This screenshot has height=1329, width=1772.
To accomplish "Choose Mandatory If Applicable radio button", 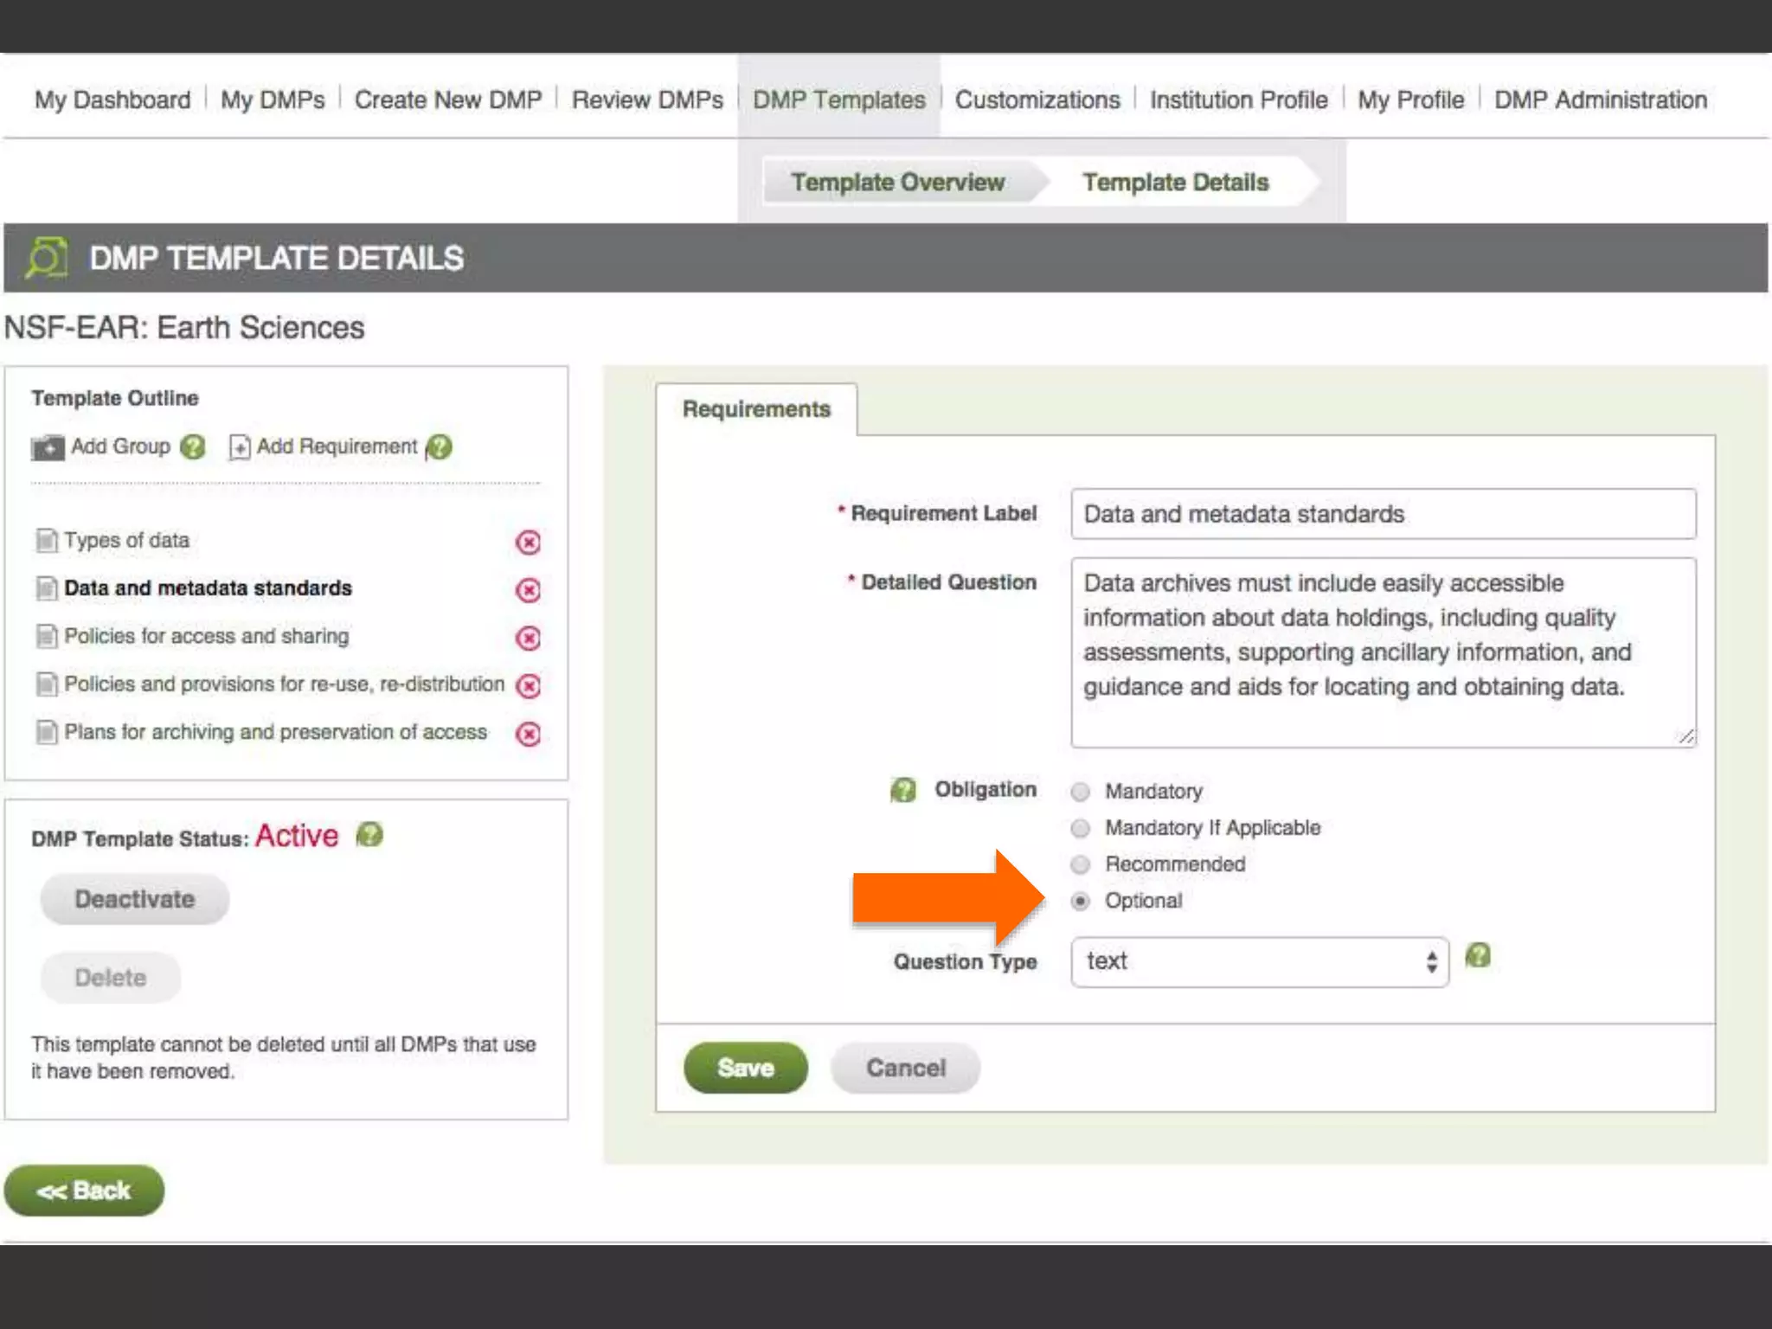I will click(x=1080, y=829).
